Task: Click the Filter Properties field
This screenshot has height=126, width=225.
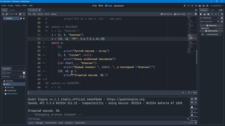Action: [210, 22]
